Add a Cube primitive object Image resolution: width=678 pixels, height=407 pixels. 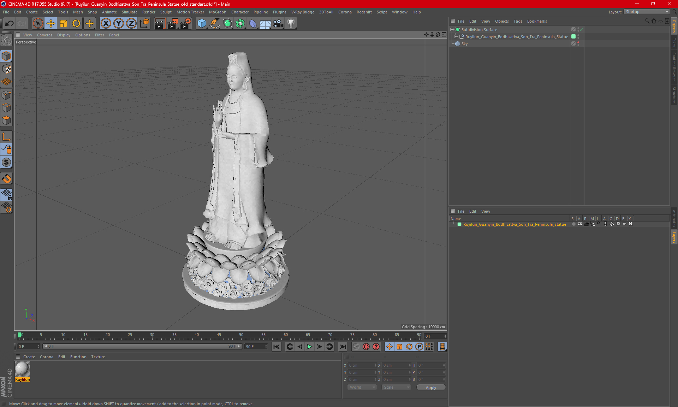(202, 24)
